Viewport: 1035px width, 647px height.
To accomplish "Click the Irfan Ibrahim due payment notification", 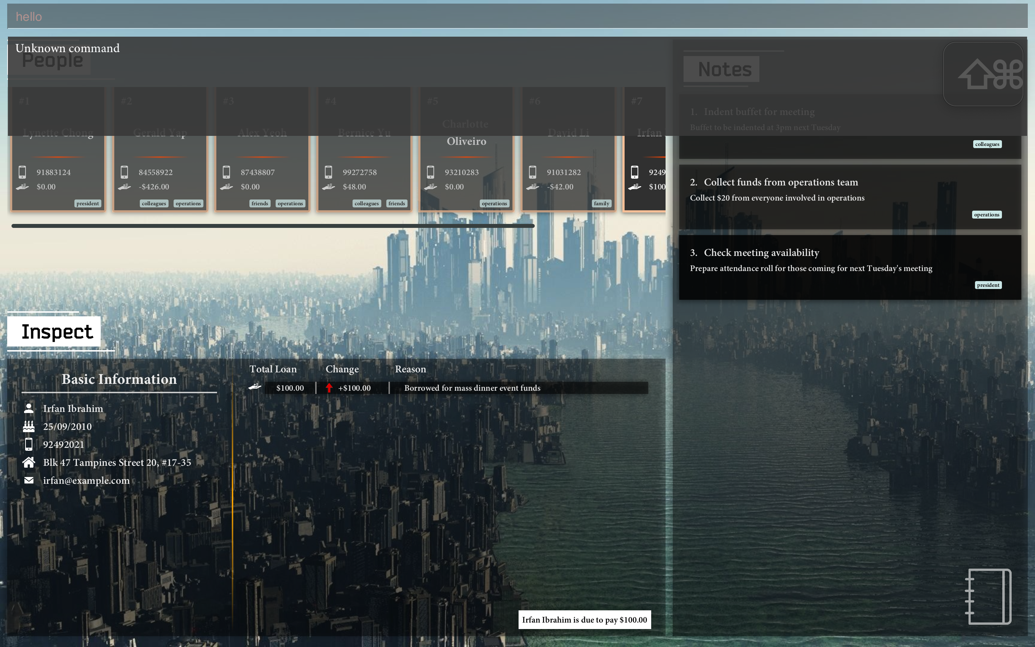I will (x=584, y=620).
